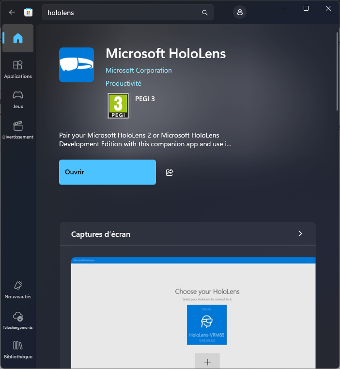
Task: Open the Nouveautés section
Action: (x=18, y=290)
